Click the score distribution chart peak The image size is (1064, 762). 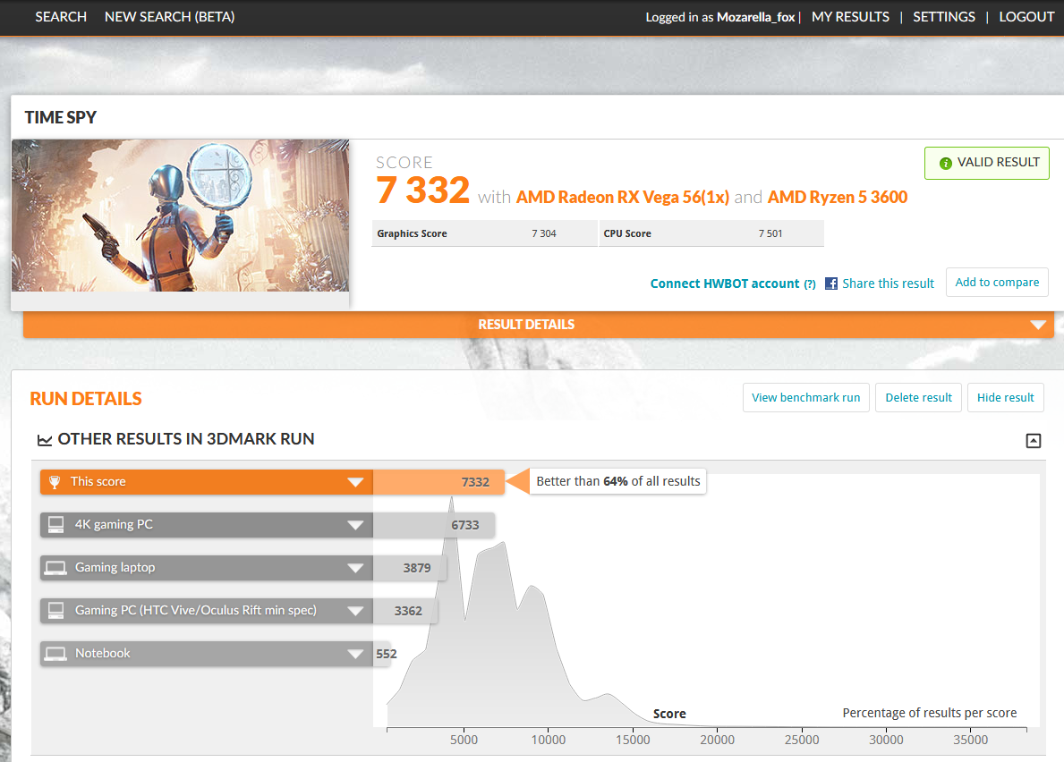pyautogui.click(x=452, y=502)
